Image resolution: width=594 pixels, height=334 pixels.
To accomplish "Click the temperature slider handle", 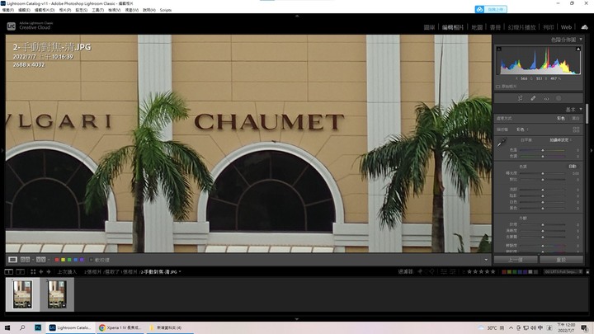I will click(543, 150).
